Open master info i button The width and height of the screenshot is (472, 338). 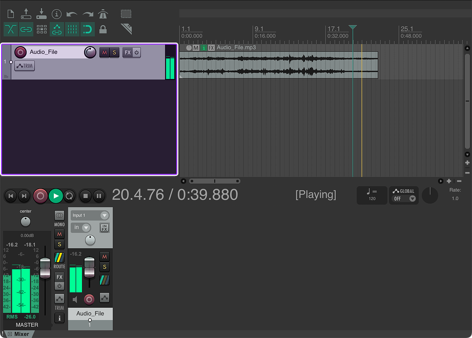[x=59, y=318]
